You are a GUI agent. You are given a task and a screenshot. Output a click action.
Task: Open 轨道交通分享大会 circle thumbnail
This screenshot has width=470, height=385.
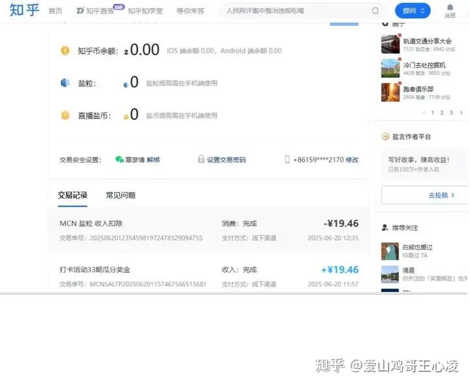coord(390,44)
